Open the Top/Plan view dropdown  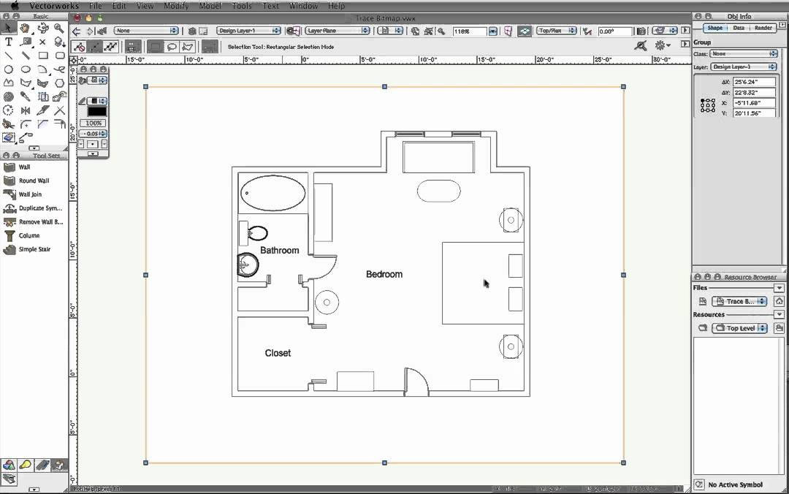click(556, 31)
